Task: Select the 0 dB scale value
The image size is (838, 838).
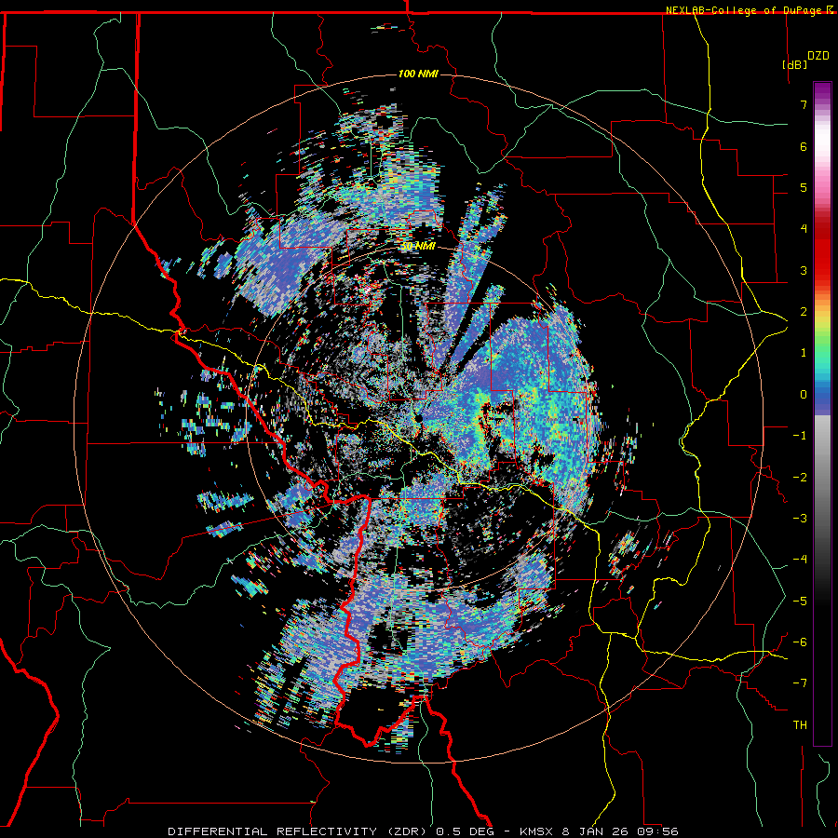Action: point(804,395)
